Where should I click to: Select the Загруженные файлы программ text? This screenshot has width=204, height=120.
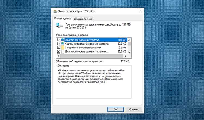pos(83,48)
